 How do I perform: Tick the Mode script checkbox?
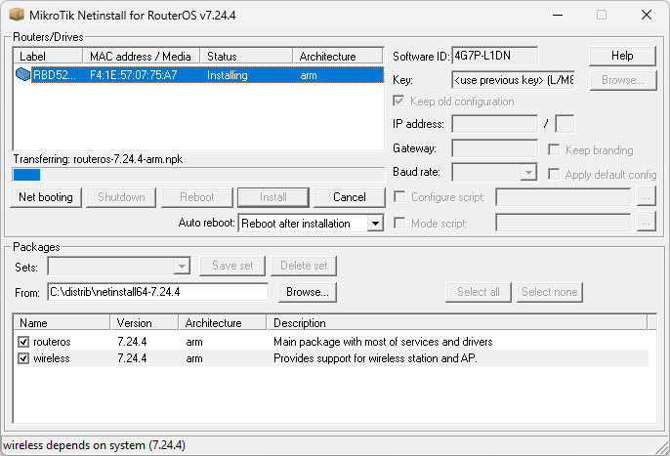399,223
